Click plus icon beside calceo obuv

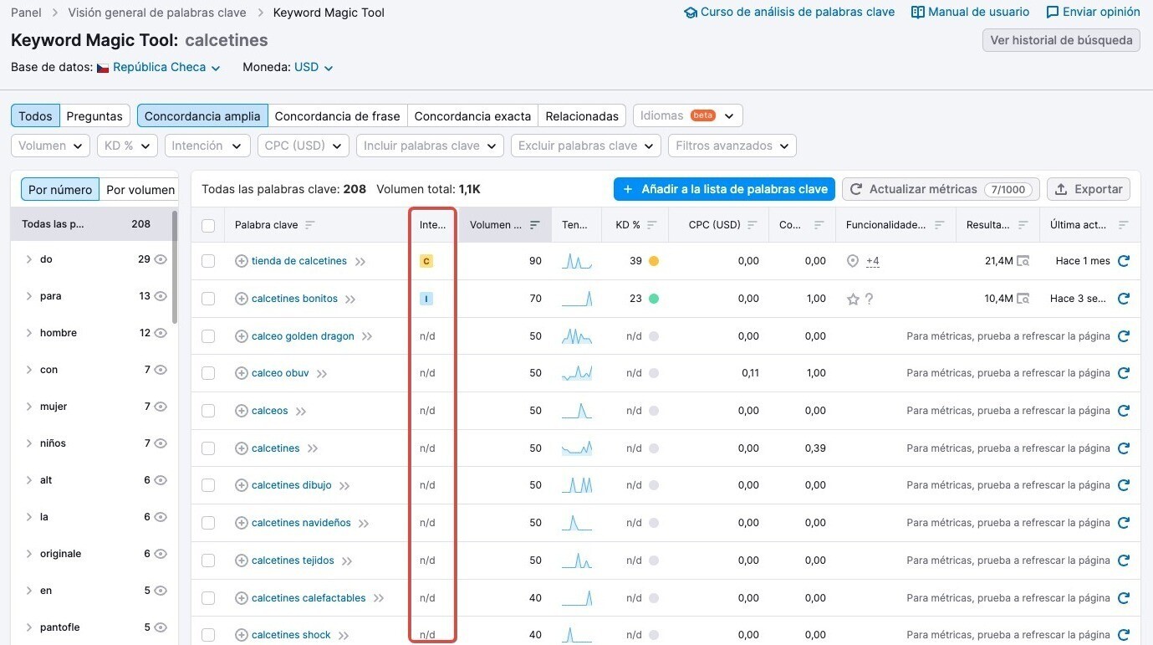(x=242, y=373)
